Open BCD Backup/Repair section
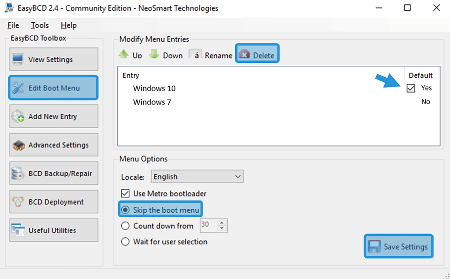Screen dimensions: 450x279 [53, 173]
